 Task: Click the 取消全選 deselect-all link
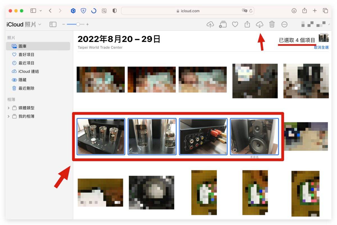[322, 47]
